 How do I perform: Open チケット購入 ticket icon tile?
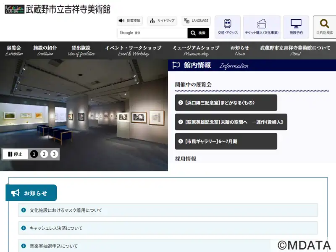pos(262,27)
